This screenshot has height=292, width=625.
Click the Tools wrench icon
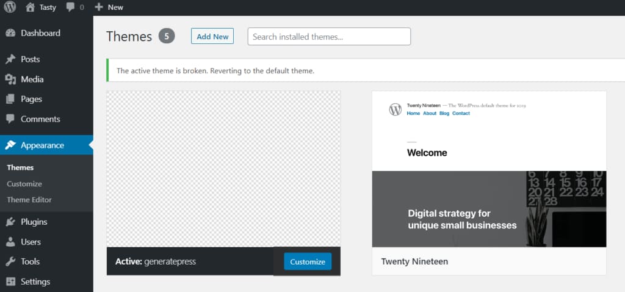click(x=10, y=261)
